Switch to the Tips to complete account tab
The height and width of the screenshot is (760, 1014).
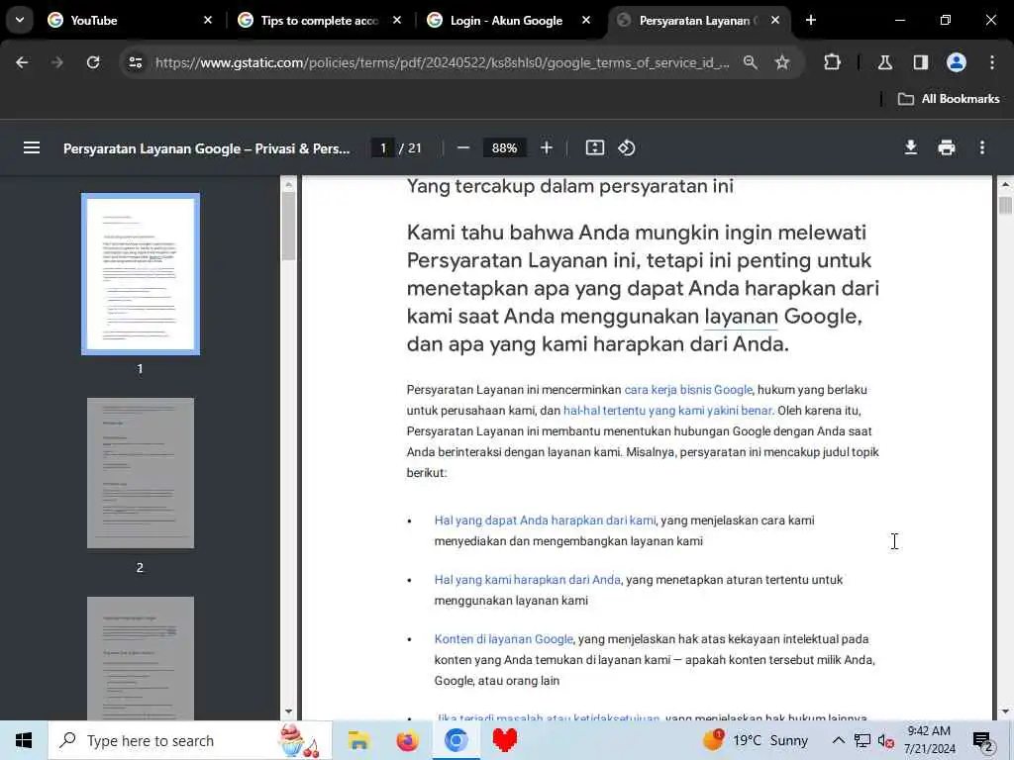(320, 20)
